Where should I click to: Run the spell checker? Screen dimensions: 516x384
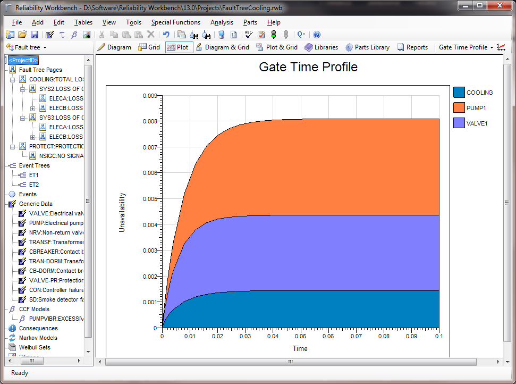[248, 35]
